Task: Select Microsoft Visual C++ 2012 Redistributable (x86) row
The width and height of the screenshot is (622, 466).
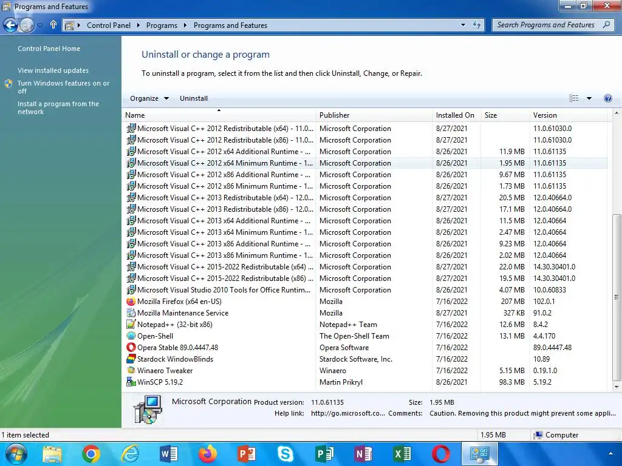Action: 365,140
